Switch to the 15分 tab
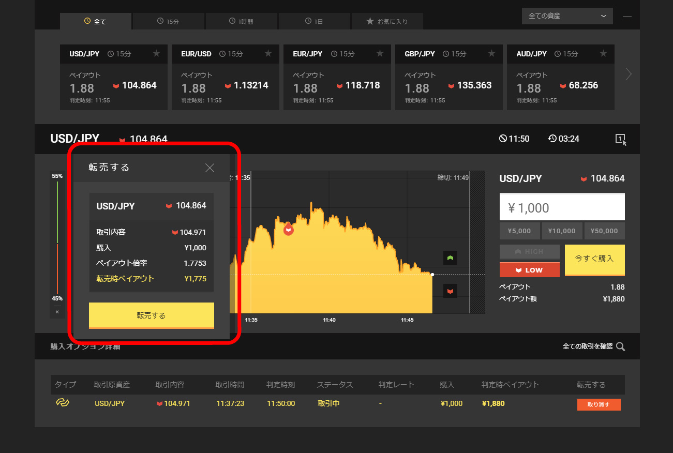The height and width of the screenshot is (453, 673). click(x=168, y=21)
